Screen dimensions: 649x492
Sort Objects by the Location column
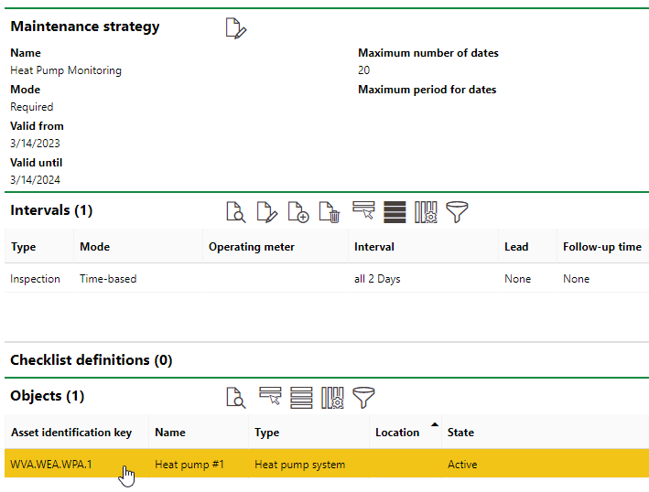pos(397,433)
